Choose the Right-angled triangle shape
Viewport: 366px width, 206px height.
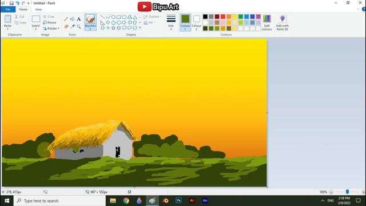coord(103,23)
